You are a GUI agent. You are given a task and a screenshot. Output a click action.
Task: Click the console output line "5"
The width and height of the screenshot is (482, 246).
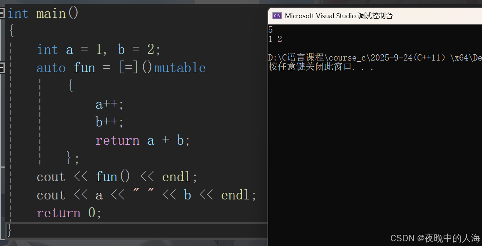point(270,30)
